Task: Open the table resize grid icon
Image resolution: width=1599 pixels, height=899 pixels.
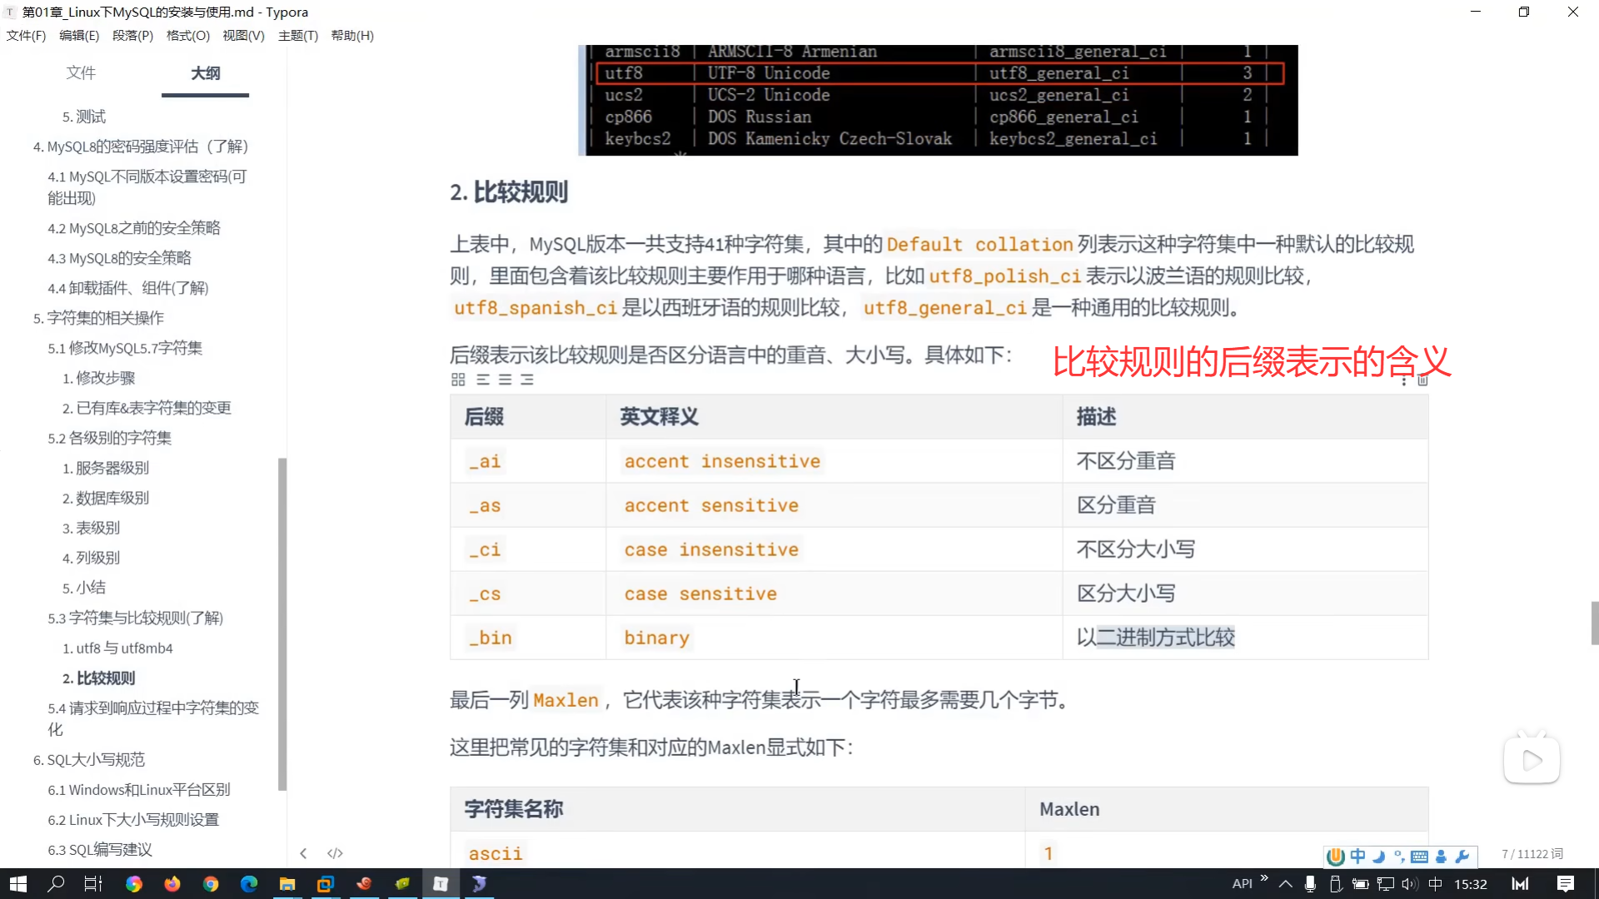Action: pos(458,380)
